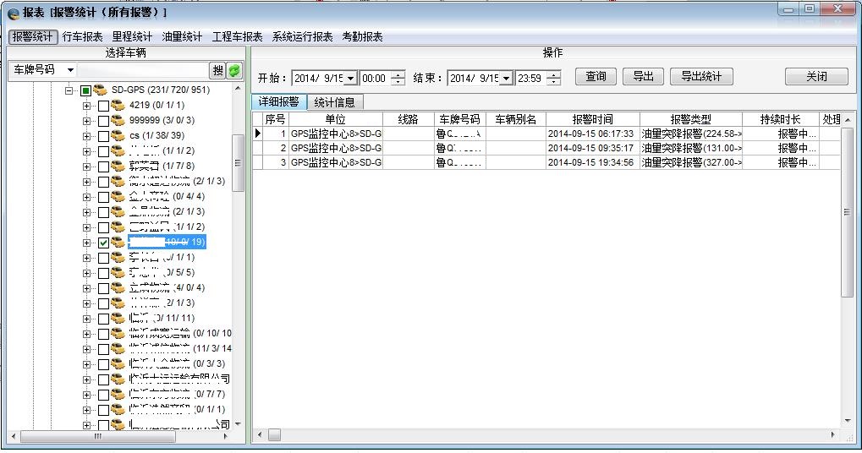Expand the 999999 tree node

[86, 121]
